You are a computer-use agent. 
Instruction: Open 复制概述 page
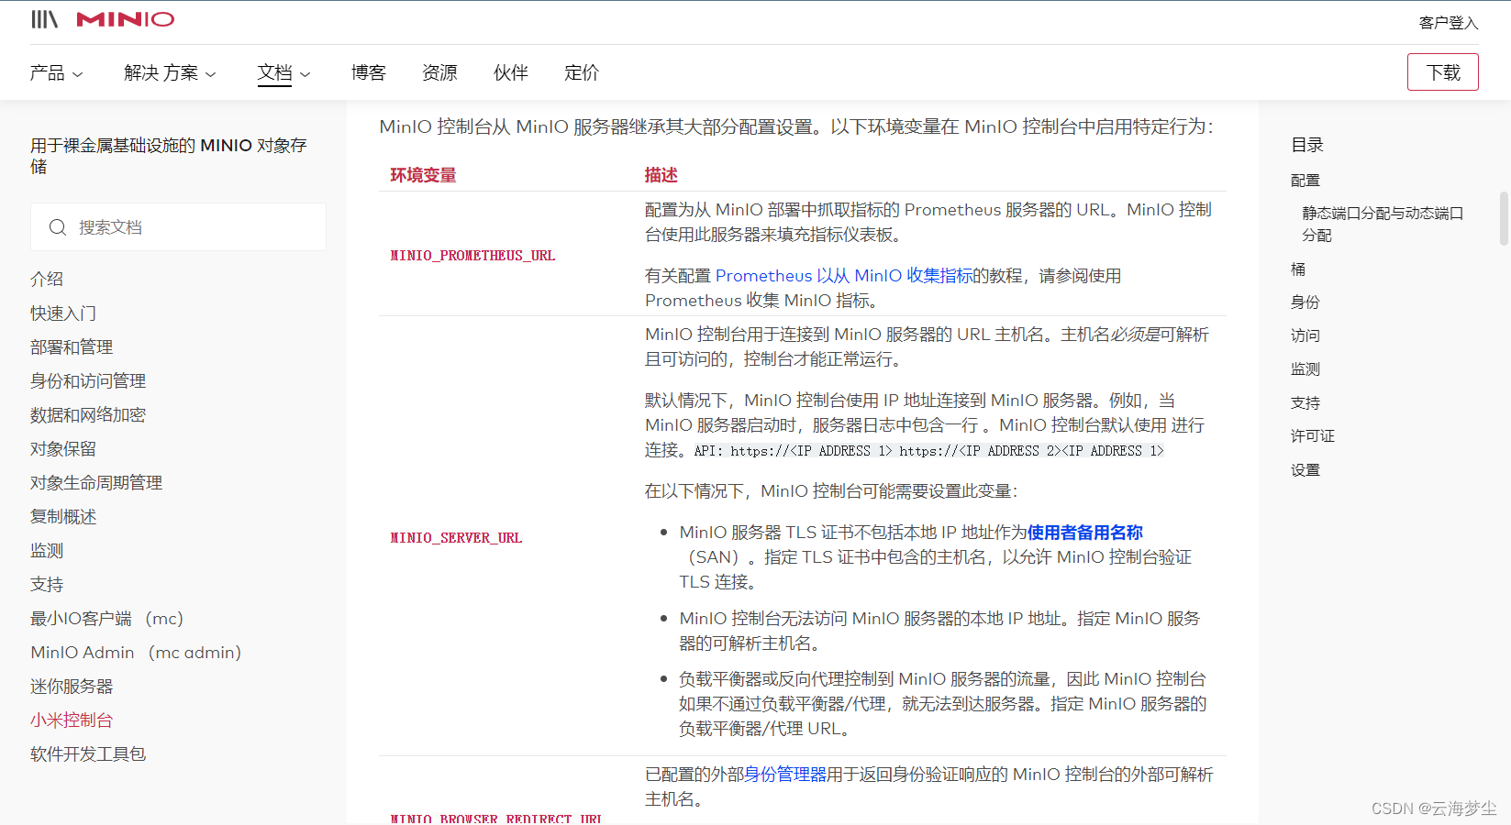pos(63,516)
